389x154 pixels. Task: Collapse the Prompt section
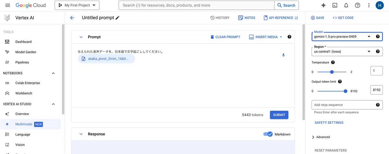81,37
